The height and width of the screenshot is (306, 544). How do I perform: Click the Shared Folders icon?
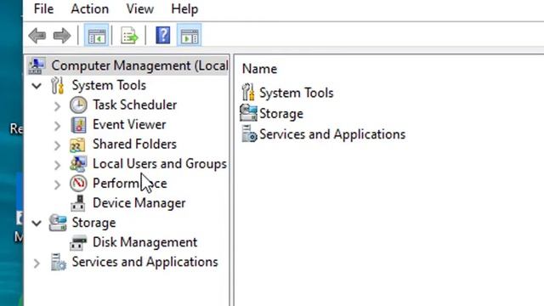click(77, 144)
